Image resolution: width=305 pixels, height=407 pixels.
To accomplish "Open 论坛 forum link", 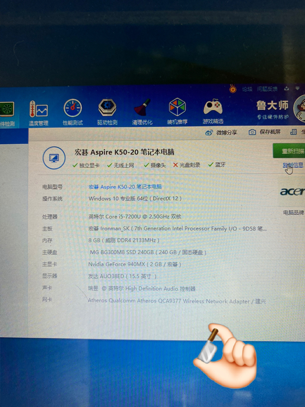I will coord(247,89).
